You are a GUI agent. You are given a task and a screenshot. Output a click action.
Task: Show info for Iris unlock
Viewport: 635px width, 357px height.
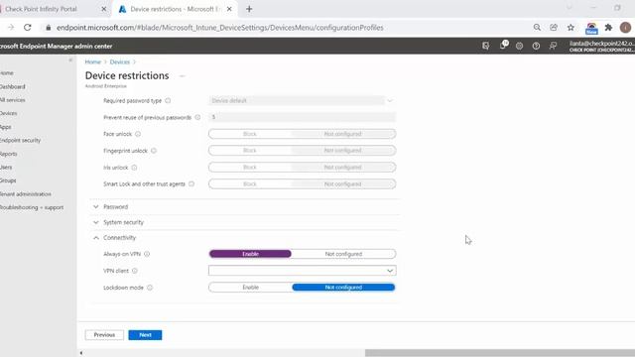point(135,168)
